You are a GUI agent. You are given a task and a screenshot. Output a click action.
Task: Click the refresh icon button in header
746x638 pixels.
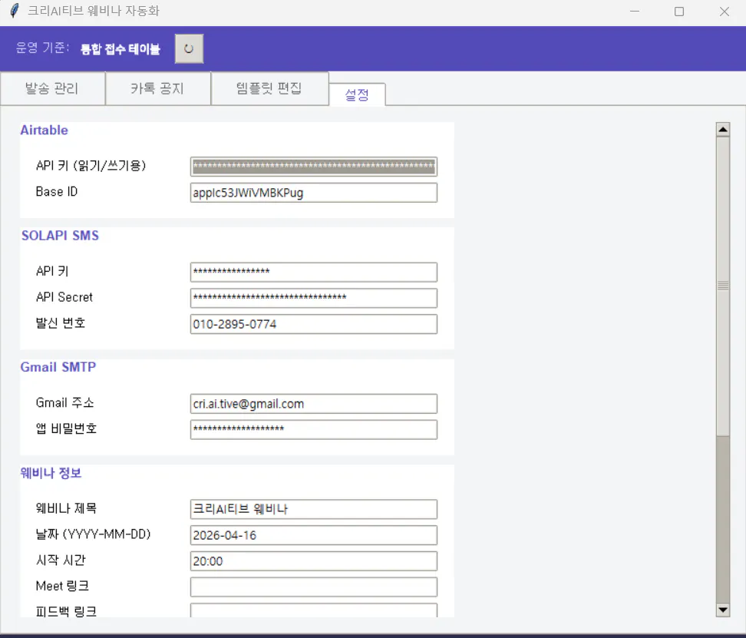tap(189, 48)
